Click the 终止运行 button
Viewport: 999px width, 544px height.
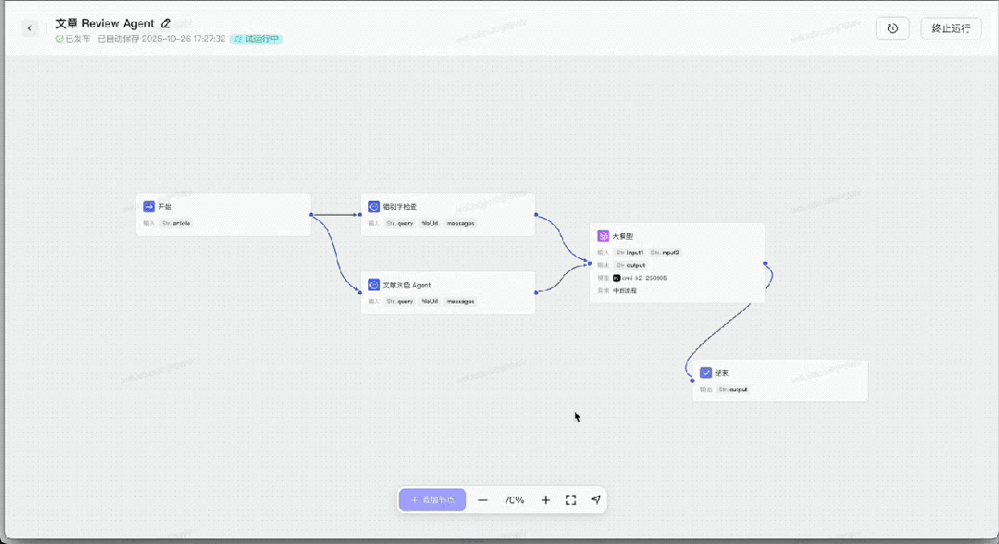951,29
